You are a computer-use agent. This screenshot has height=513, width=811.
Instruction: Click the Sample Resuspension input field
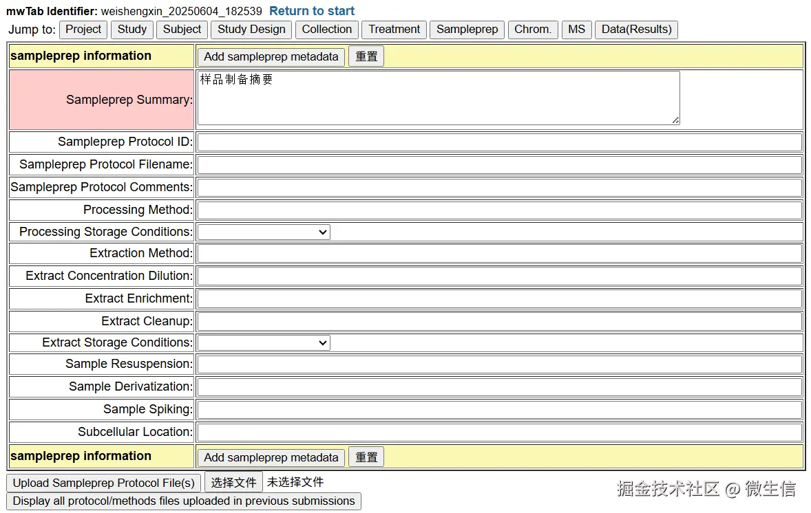pos(500,364)
